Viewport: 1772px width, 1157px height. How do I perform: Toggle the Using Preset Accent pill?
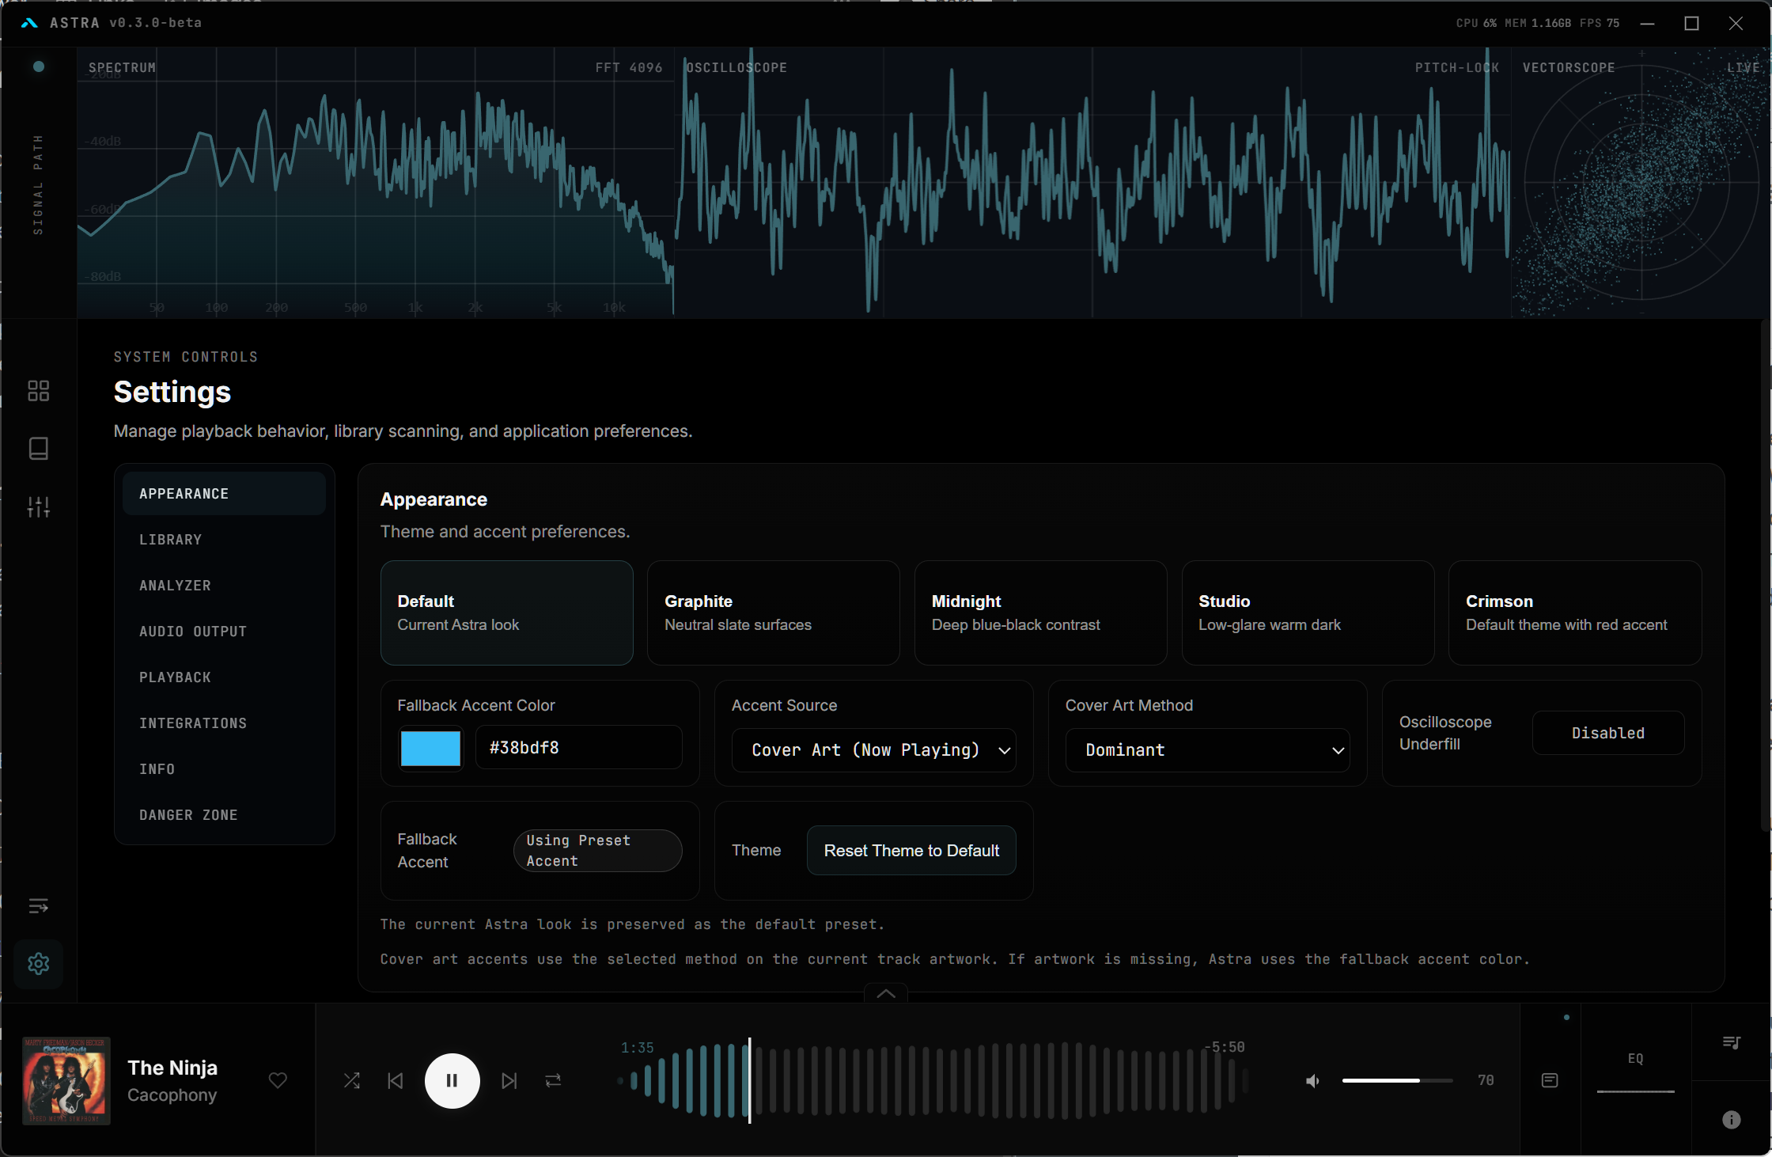point(597,851)
